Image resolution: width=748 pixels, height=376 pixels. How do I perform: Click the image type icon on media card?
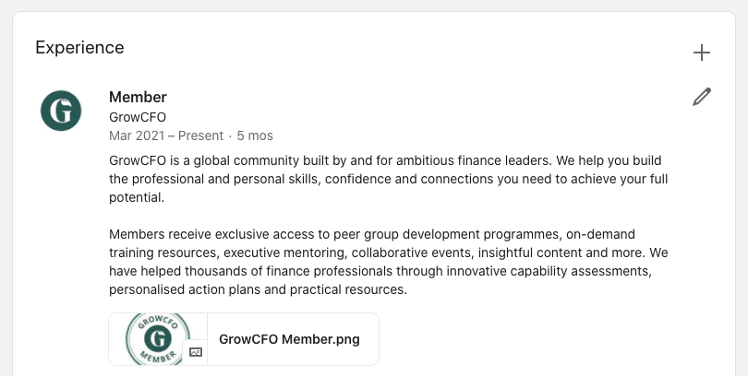click(x=196, y=352)
